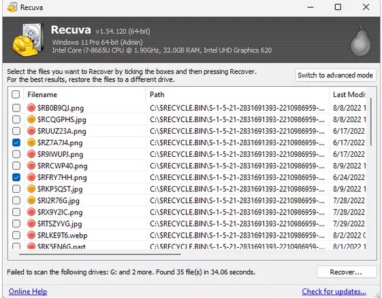Click the 6/24/2022 date of $RFRY7HH.png

coord(349,177)
